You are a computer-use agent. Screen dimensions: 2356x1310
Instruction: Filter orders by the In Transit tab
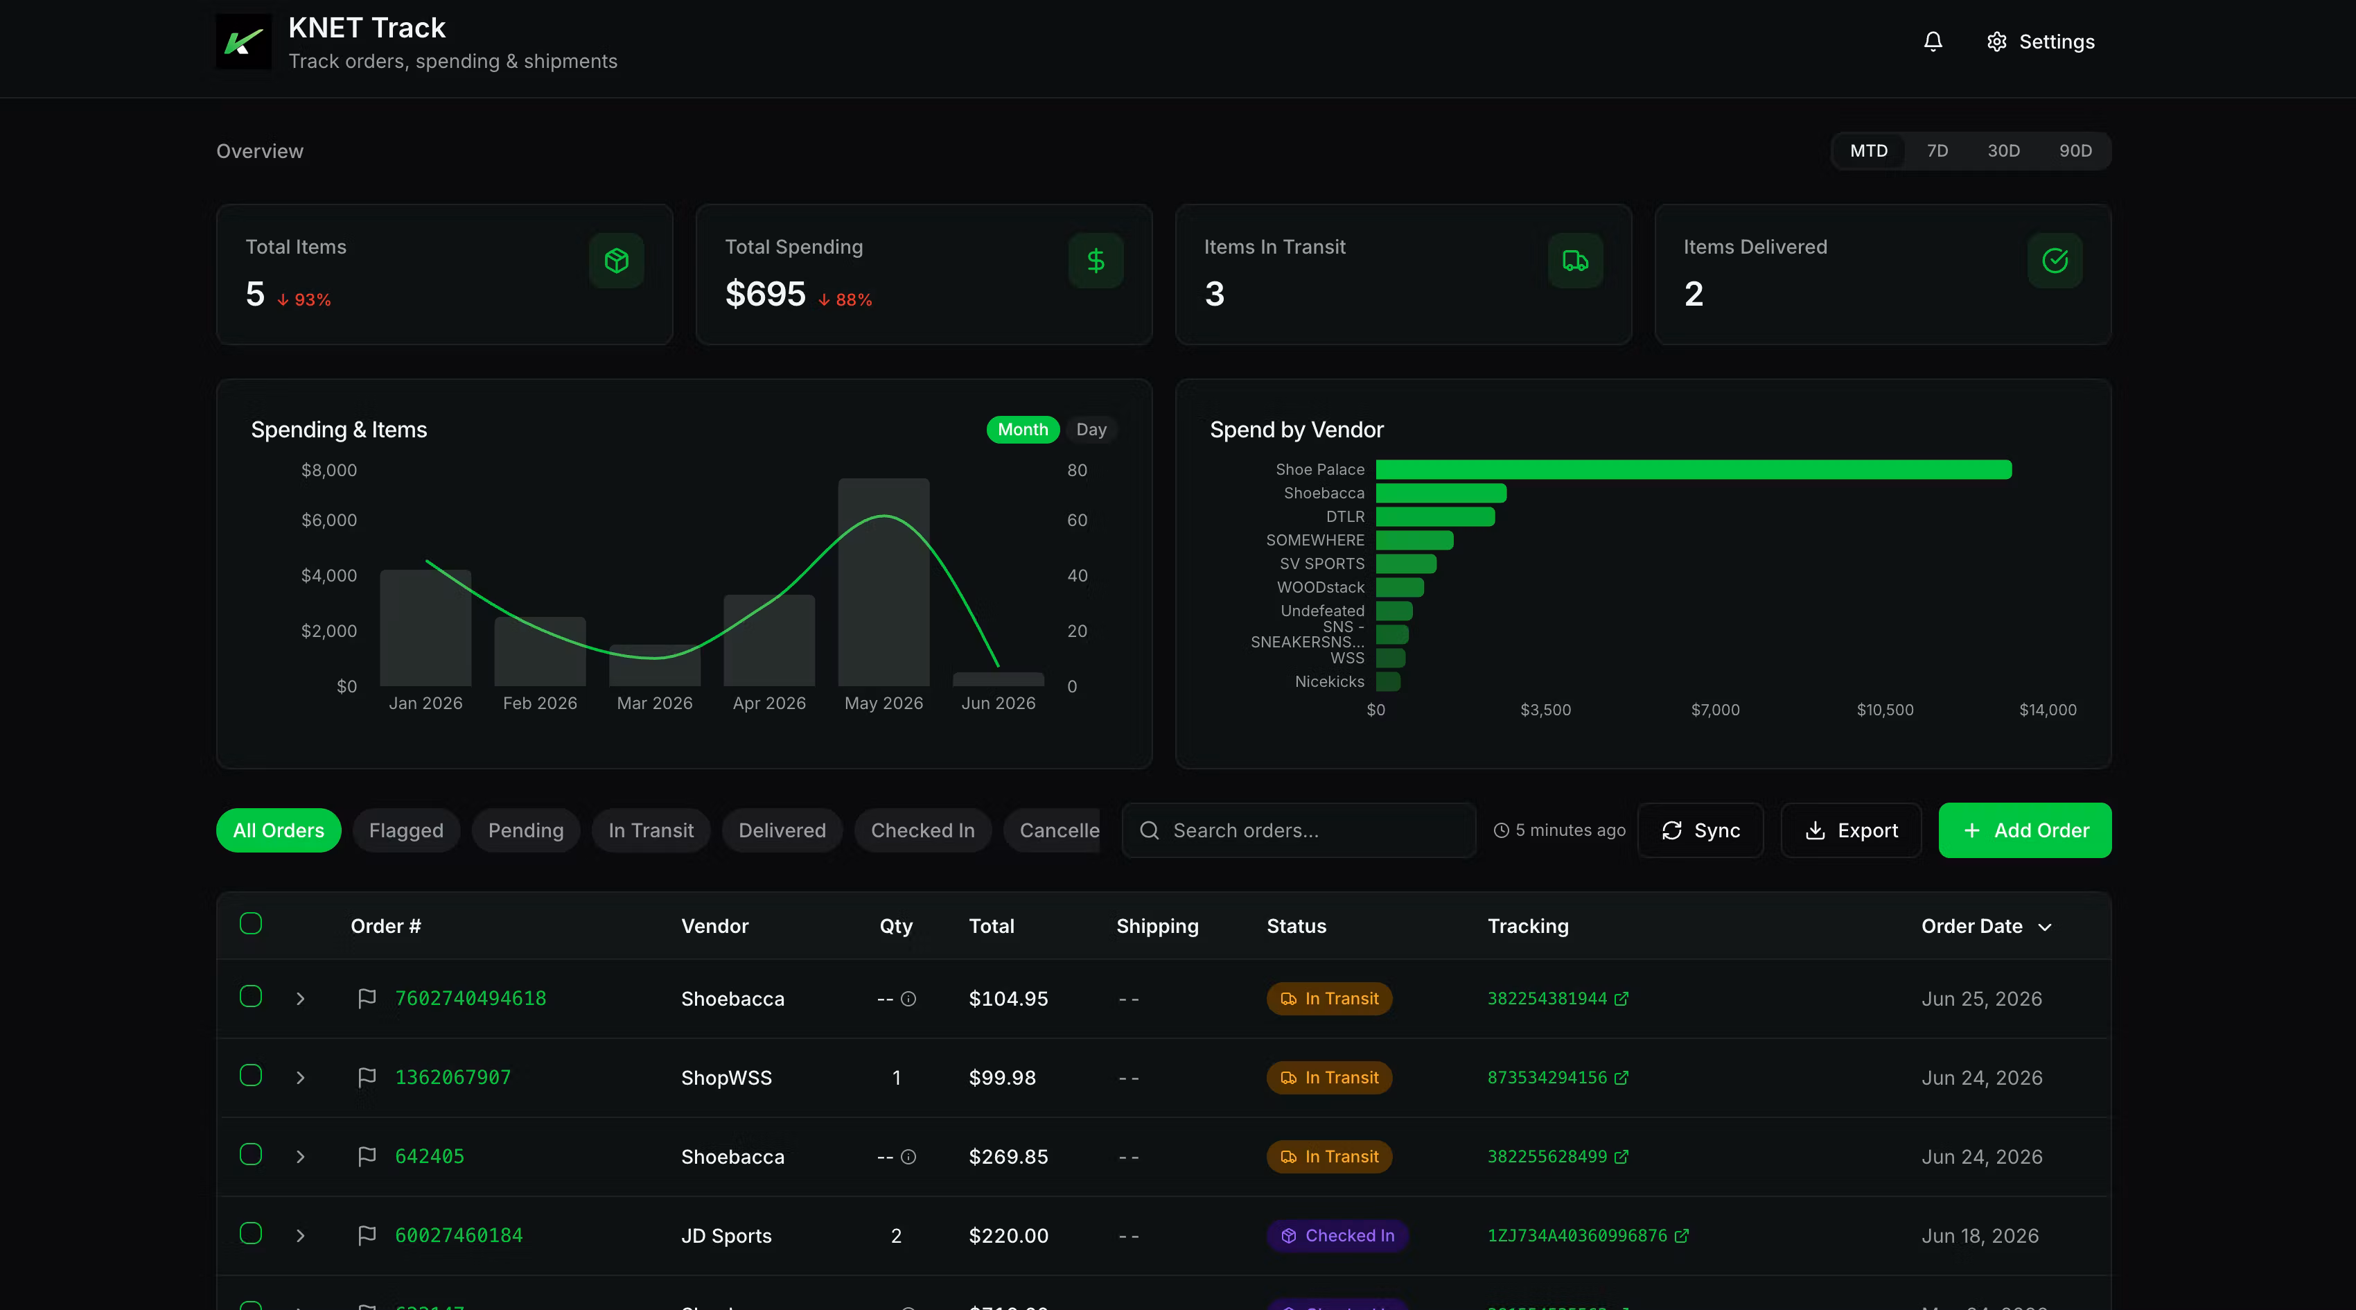click(651, 830)
